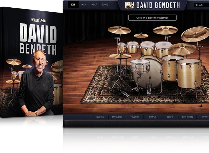This screenshot has height=153, width=209.
Task: Select the second rack tom
Action: click(133, 47)
